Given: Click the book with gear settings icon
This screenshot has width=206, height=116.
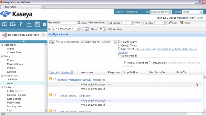Looking at the screenshot, I should [13, 24].
